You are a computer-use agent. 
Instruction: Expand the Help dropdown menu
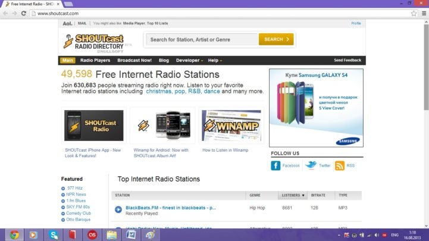215,60
